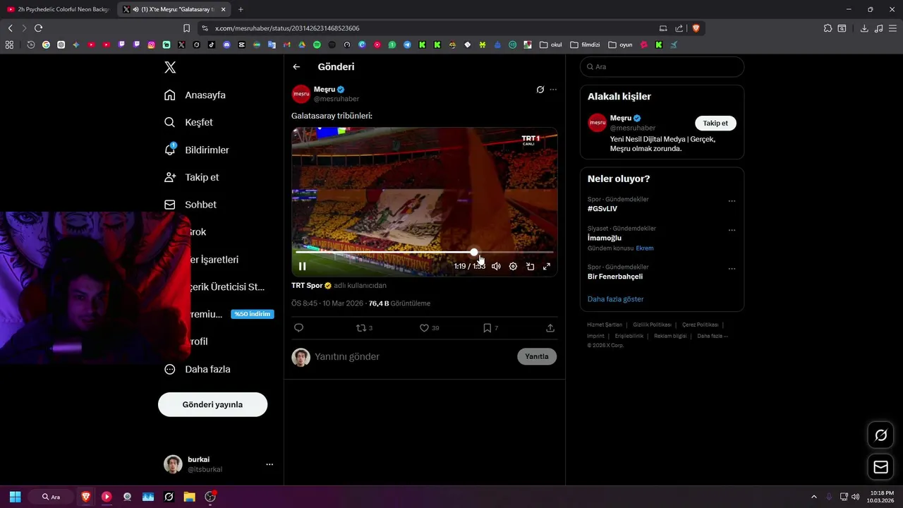Click the Yanıtla reply button

pyautogui.click(x=537, y=356)
